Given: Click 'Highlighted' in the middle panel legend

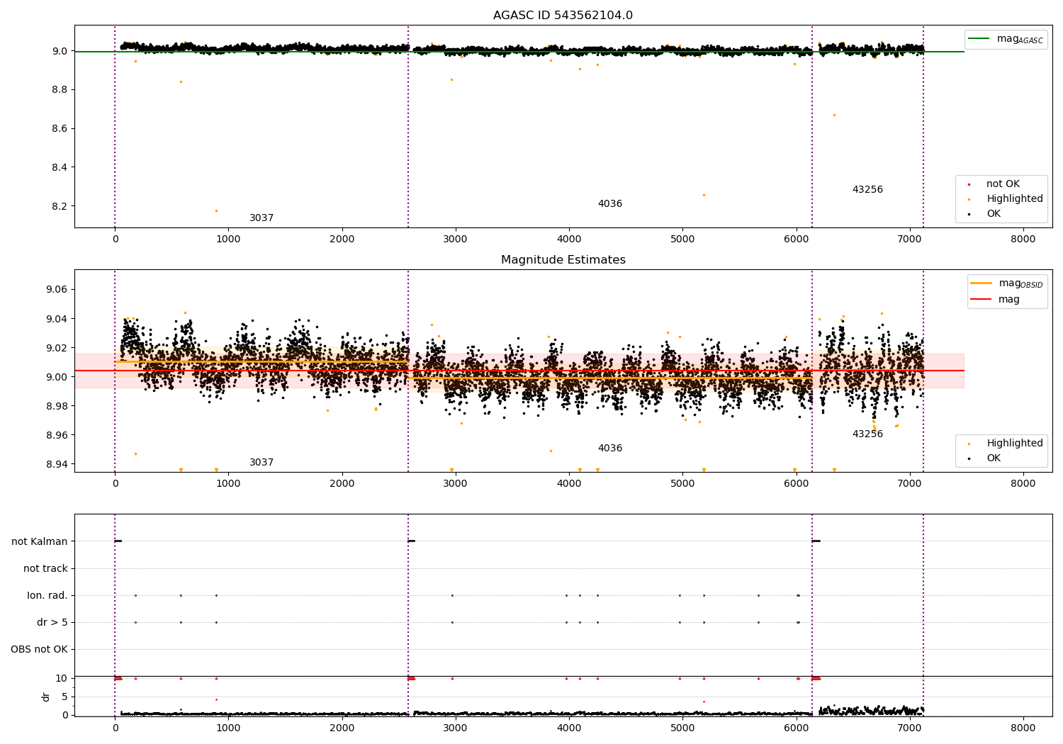Looking at the screenshot, I should (1015, 444).
